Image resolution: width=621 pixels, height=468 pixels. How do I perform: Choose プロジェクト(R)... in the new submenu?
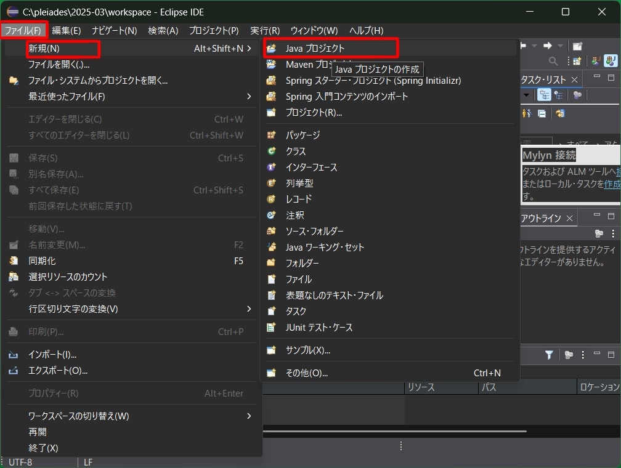[x=390, y=113]
